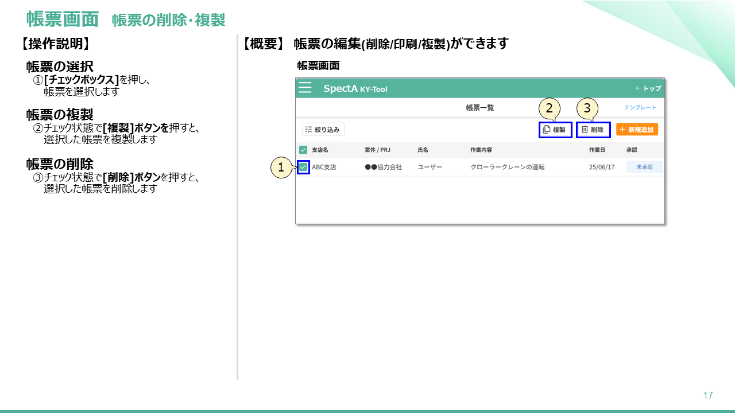Open the hamburger menu in SpectA header
The width and height of the screenshot is (735, 413).
[305, 88]
